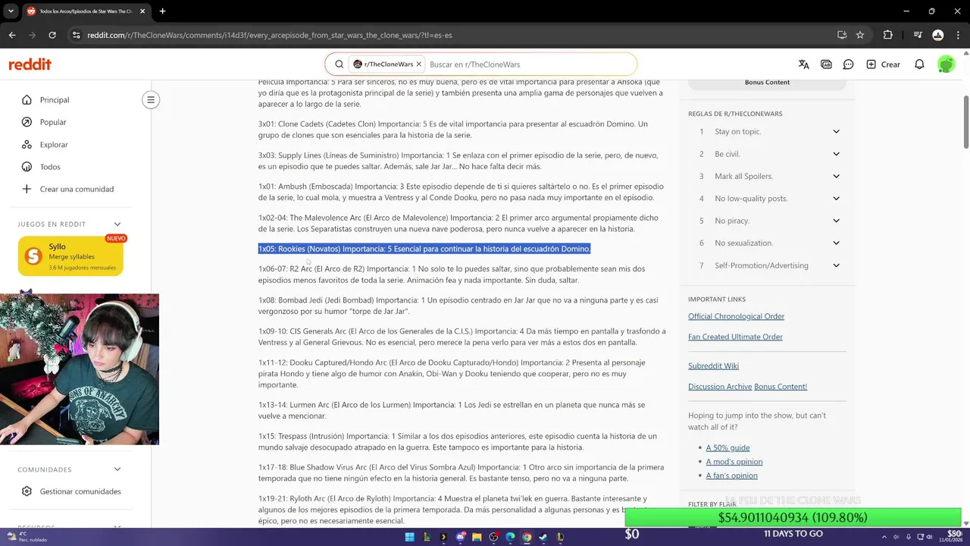Open the Chrome three-dot menu
This screenshot has width=970, height=546.
pos(958,35)
